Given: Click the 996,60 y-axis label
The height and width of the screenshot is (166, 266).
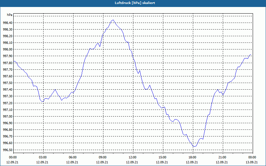Looking at the screenshot, I should (8, 143).
